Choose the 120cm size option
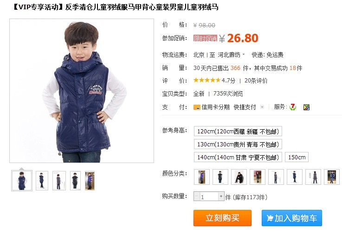 coord(238,131)
